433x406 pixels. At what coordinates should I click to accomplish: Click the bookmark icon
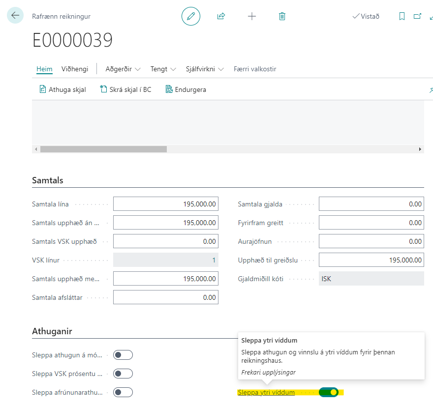click(402, 16)
